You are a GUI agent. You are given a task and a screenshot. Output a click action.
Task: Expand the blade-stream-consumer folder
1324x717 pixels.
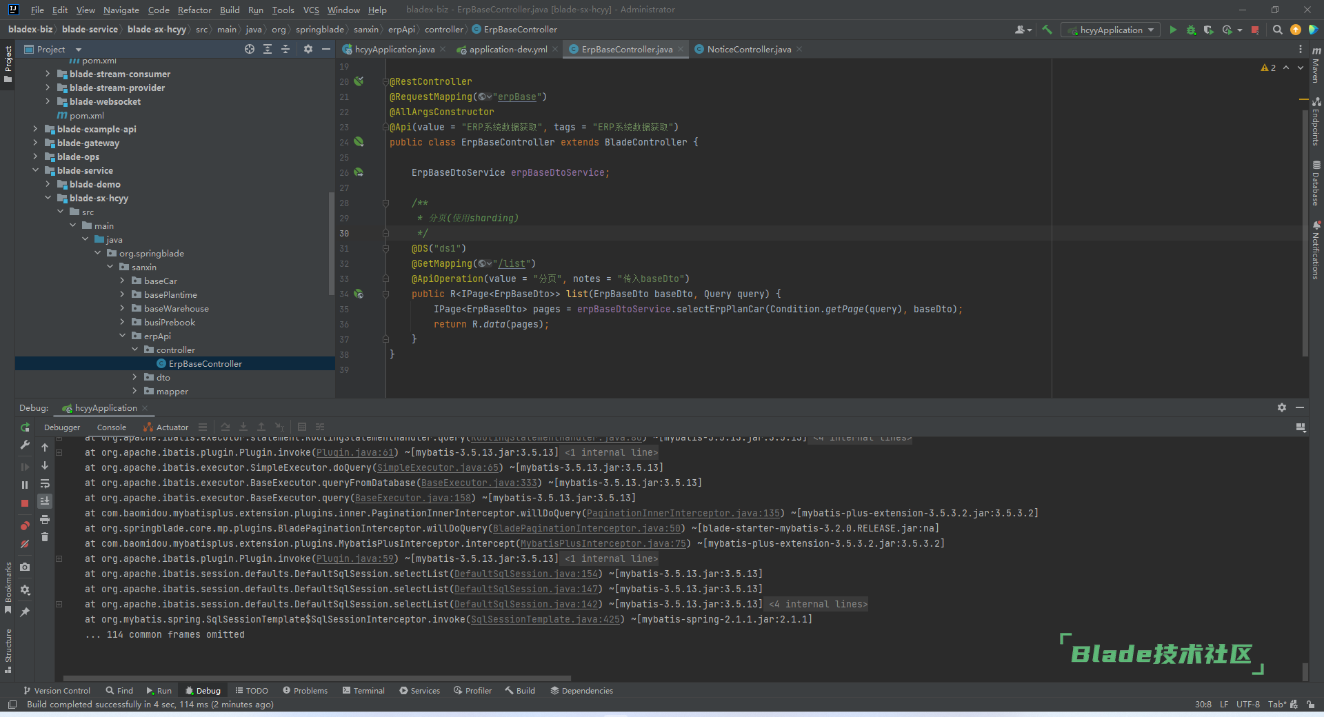48,74
